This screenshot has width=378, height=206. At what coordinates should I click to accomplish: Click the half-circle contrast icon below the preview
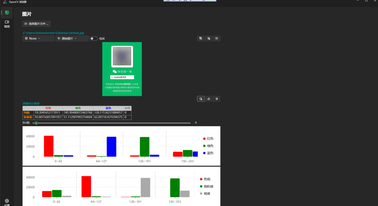(x=217, y=99)
